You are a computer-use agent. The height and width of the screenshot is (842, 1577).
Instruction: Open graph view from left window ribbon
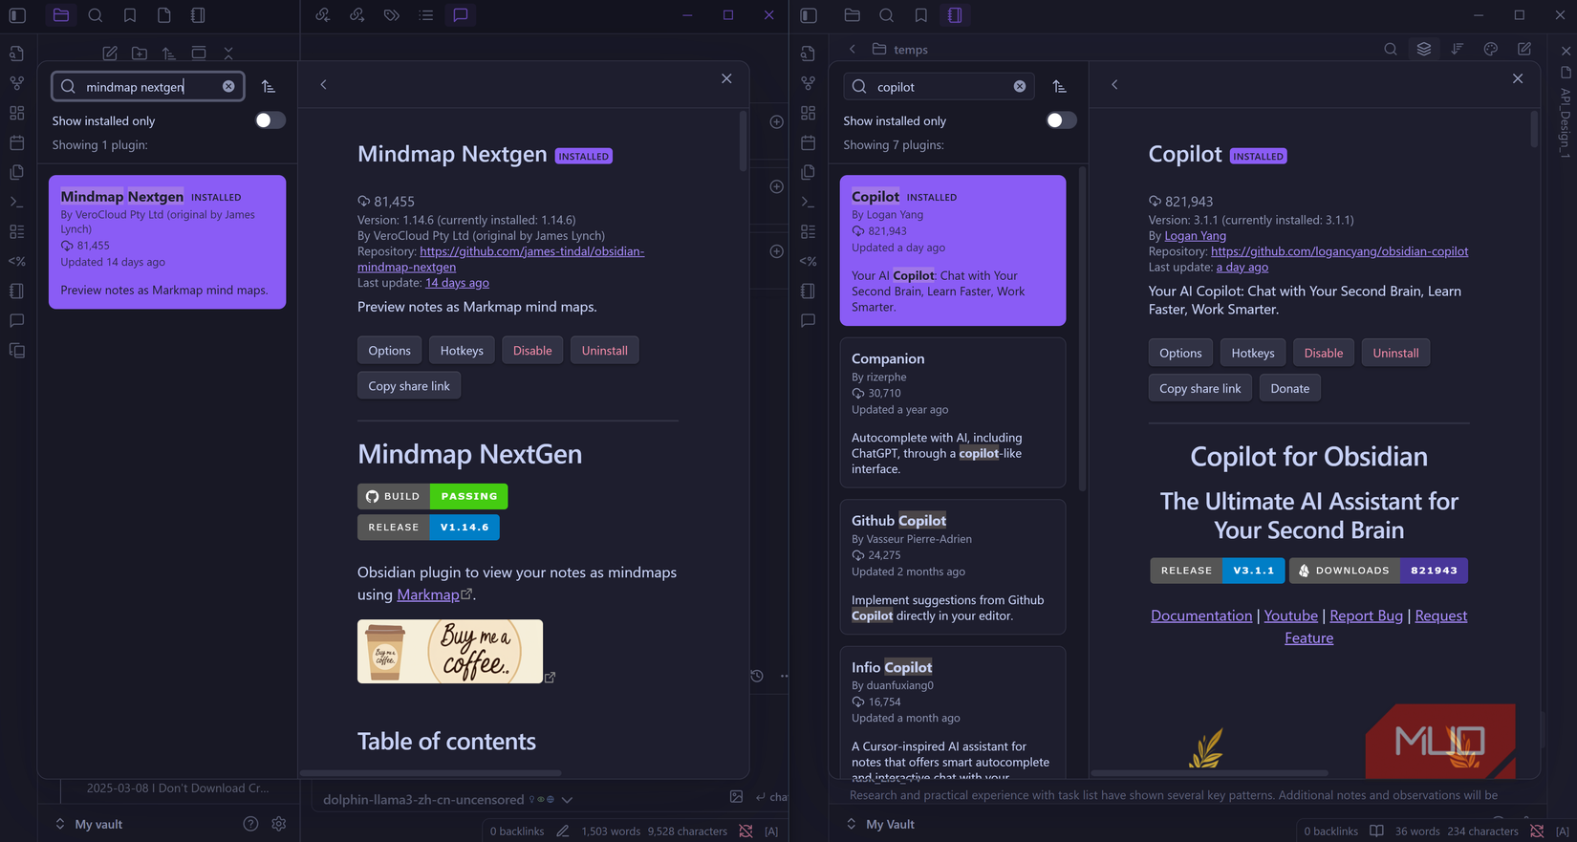coord(16,83)
